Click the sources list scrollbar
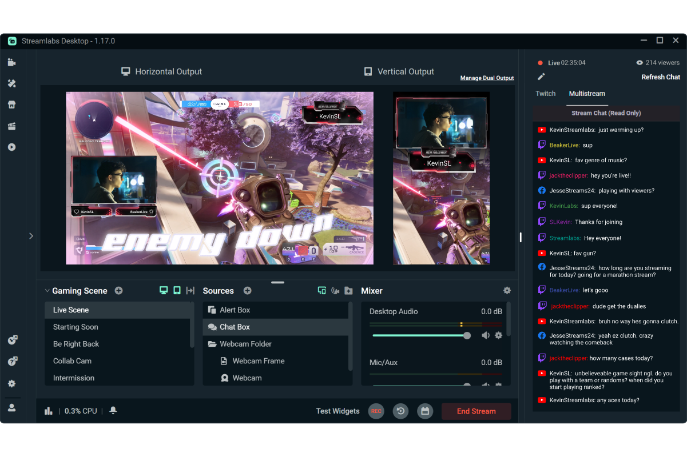This screenshot has height=457, width=687. coord(350,337)
